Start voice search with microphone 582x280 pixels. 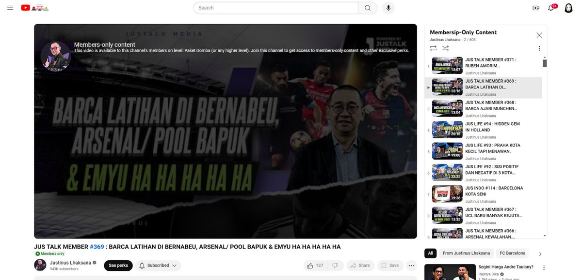tap(388, 8)
